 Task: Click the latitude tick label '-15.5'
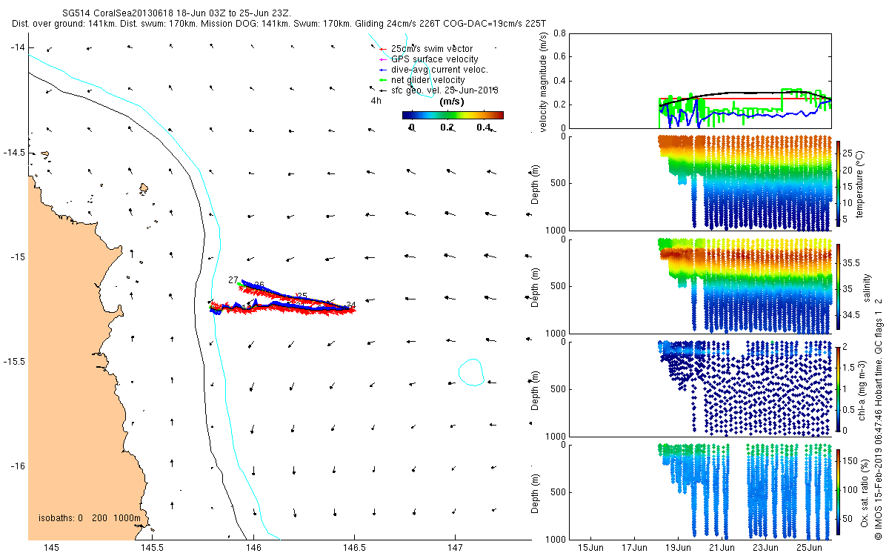[14, 362]
